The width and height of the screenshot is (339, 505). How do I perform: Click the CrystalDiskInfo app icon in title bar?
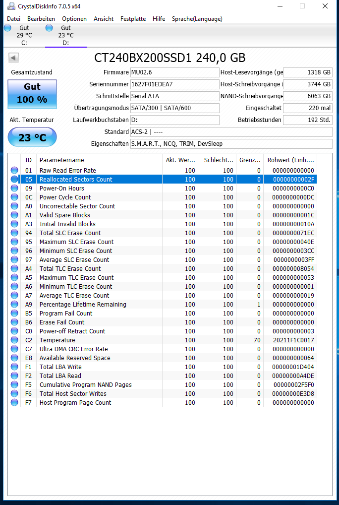[11, 6]
